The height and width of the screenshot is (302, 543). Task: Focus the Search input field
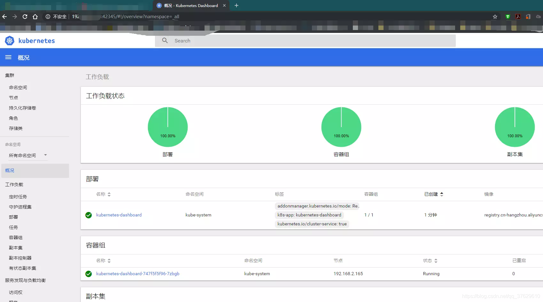click(305, 41)
